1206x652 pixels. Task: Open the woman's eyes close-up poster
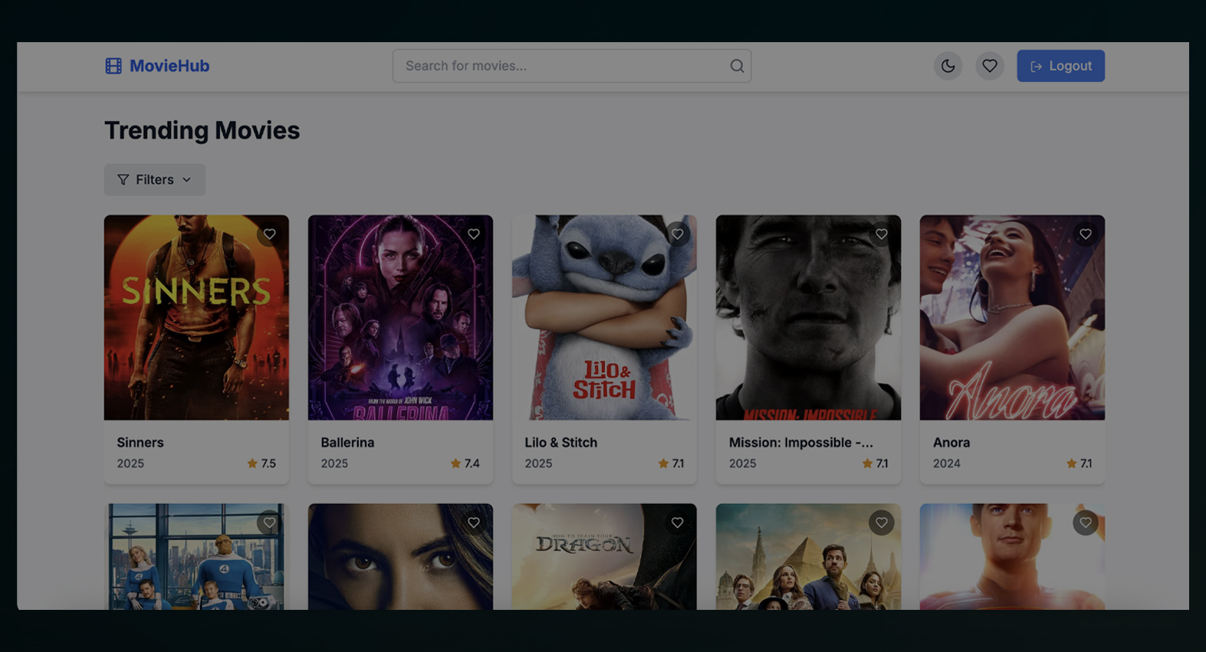click(x=400, y=557)
